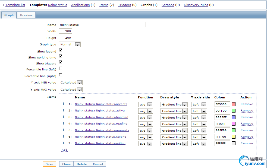The width and height of the screenshot is (267, 168).
Task: Open the Function dropdown for Nginx.status.reading
Action: coord(145,124)
